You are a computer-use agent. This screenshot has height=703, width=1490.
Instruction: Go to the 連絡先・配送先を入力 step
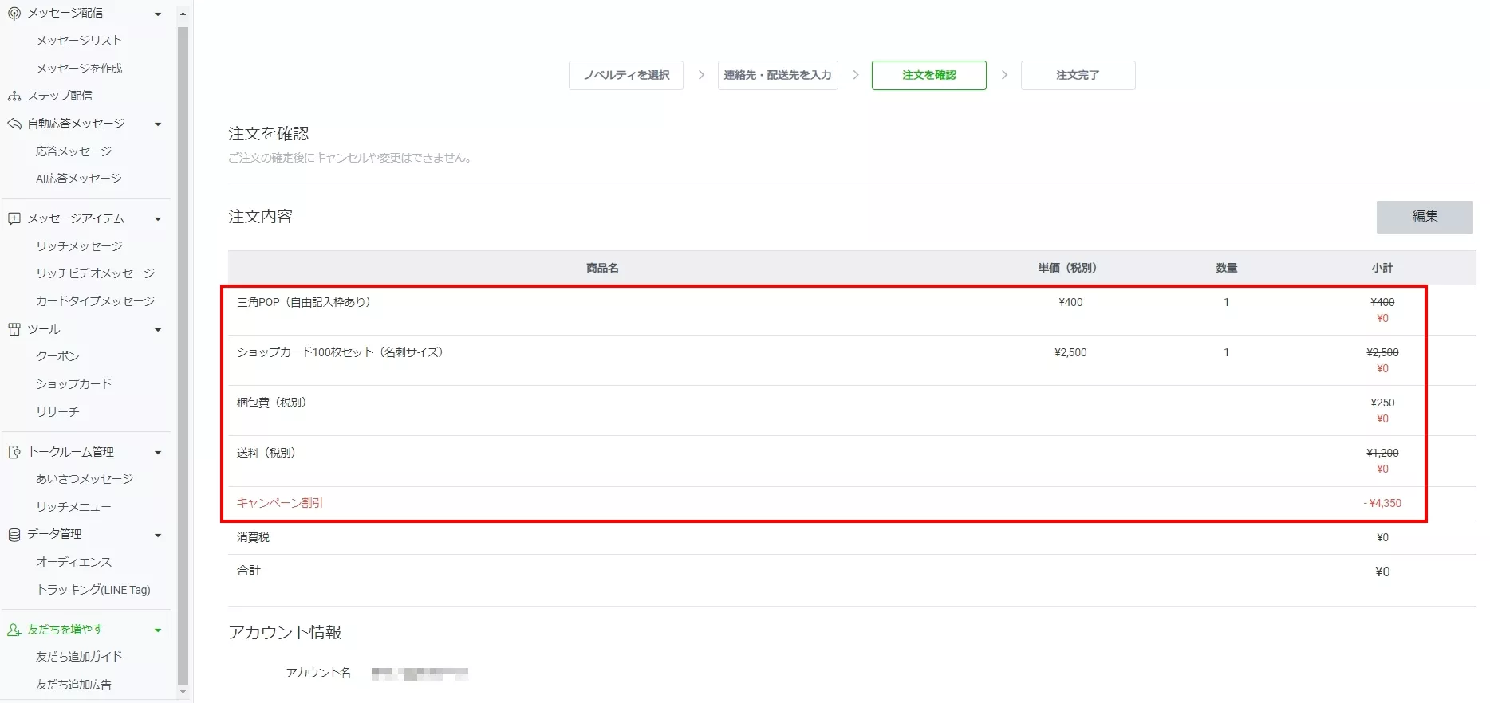coord(778,75)
